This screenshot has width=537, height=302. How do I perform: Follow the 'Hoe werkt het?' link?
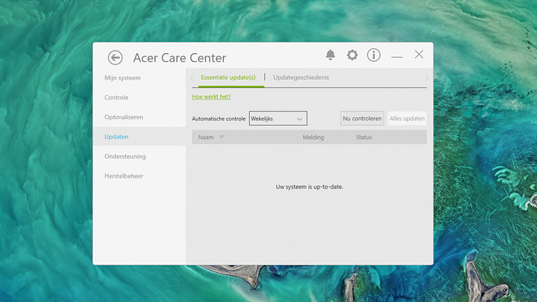point(212,97)
